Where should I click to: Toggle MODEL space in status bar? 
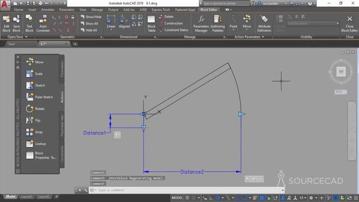pos(177,198)
